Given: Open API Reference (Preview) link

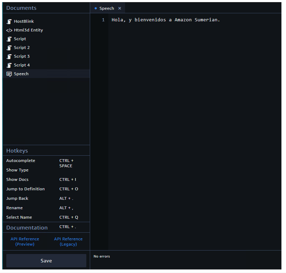Looking at the screenshot, I should pos(25,242).
